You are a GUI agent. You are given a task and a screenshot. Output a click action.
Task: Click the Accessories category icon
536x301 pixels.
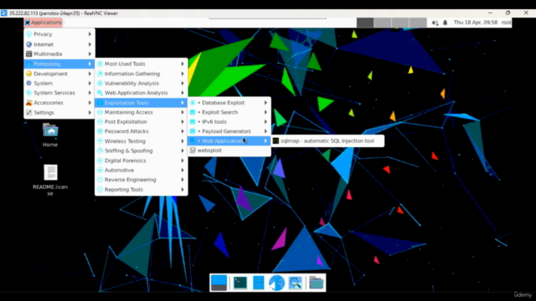point(29,103)
